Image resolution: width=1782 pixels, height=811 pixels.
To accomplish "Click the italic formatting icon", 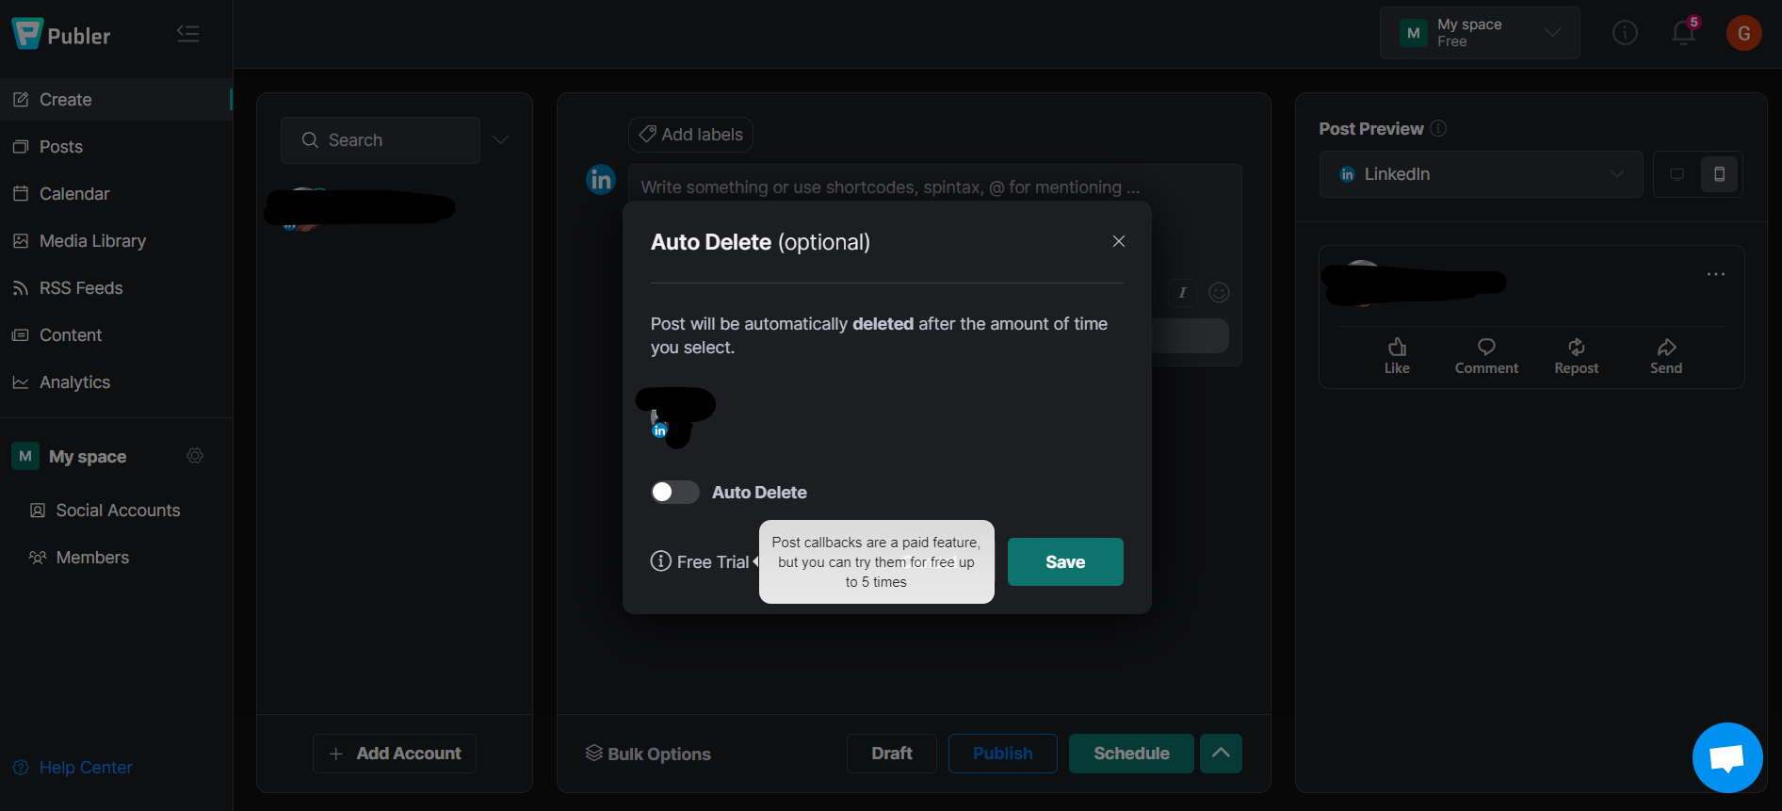I will [1182, 292].
